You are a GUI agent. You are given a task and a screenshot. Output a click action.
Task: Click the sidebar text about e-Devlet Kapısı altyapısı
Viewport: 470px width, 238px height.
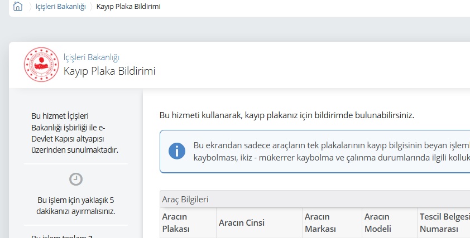pyautogui.click(x=75, y=133)
